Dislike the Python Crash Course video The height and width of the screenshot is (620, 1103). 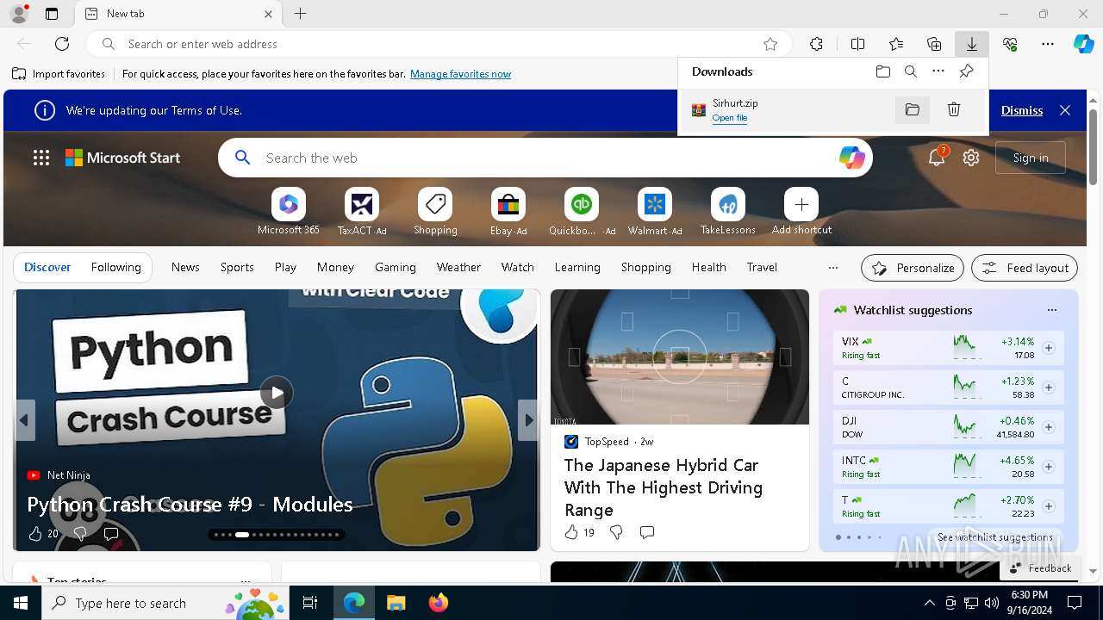[79, 534]
